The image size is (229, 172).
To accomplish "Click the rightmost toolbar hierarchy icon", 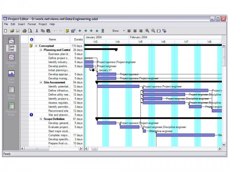I will pos(164,31).
